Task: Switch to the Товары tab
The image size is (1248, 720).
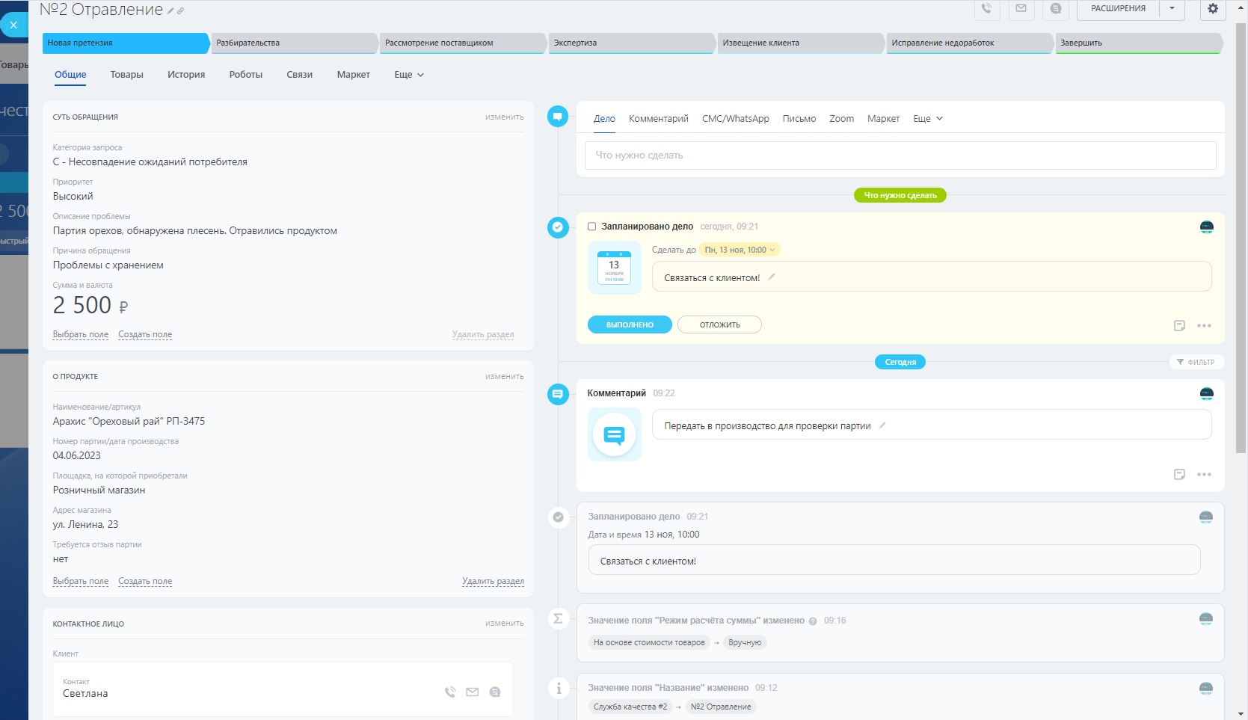Action: click(126, 75)
